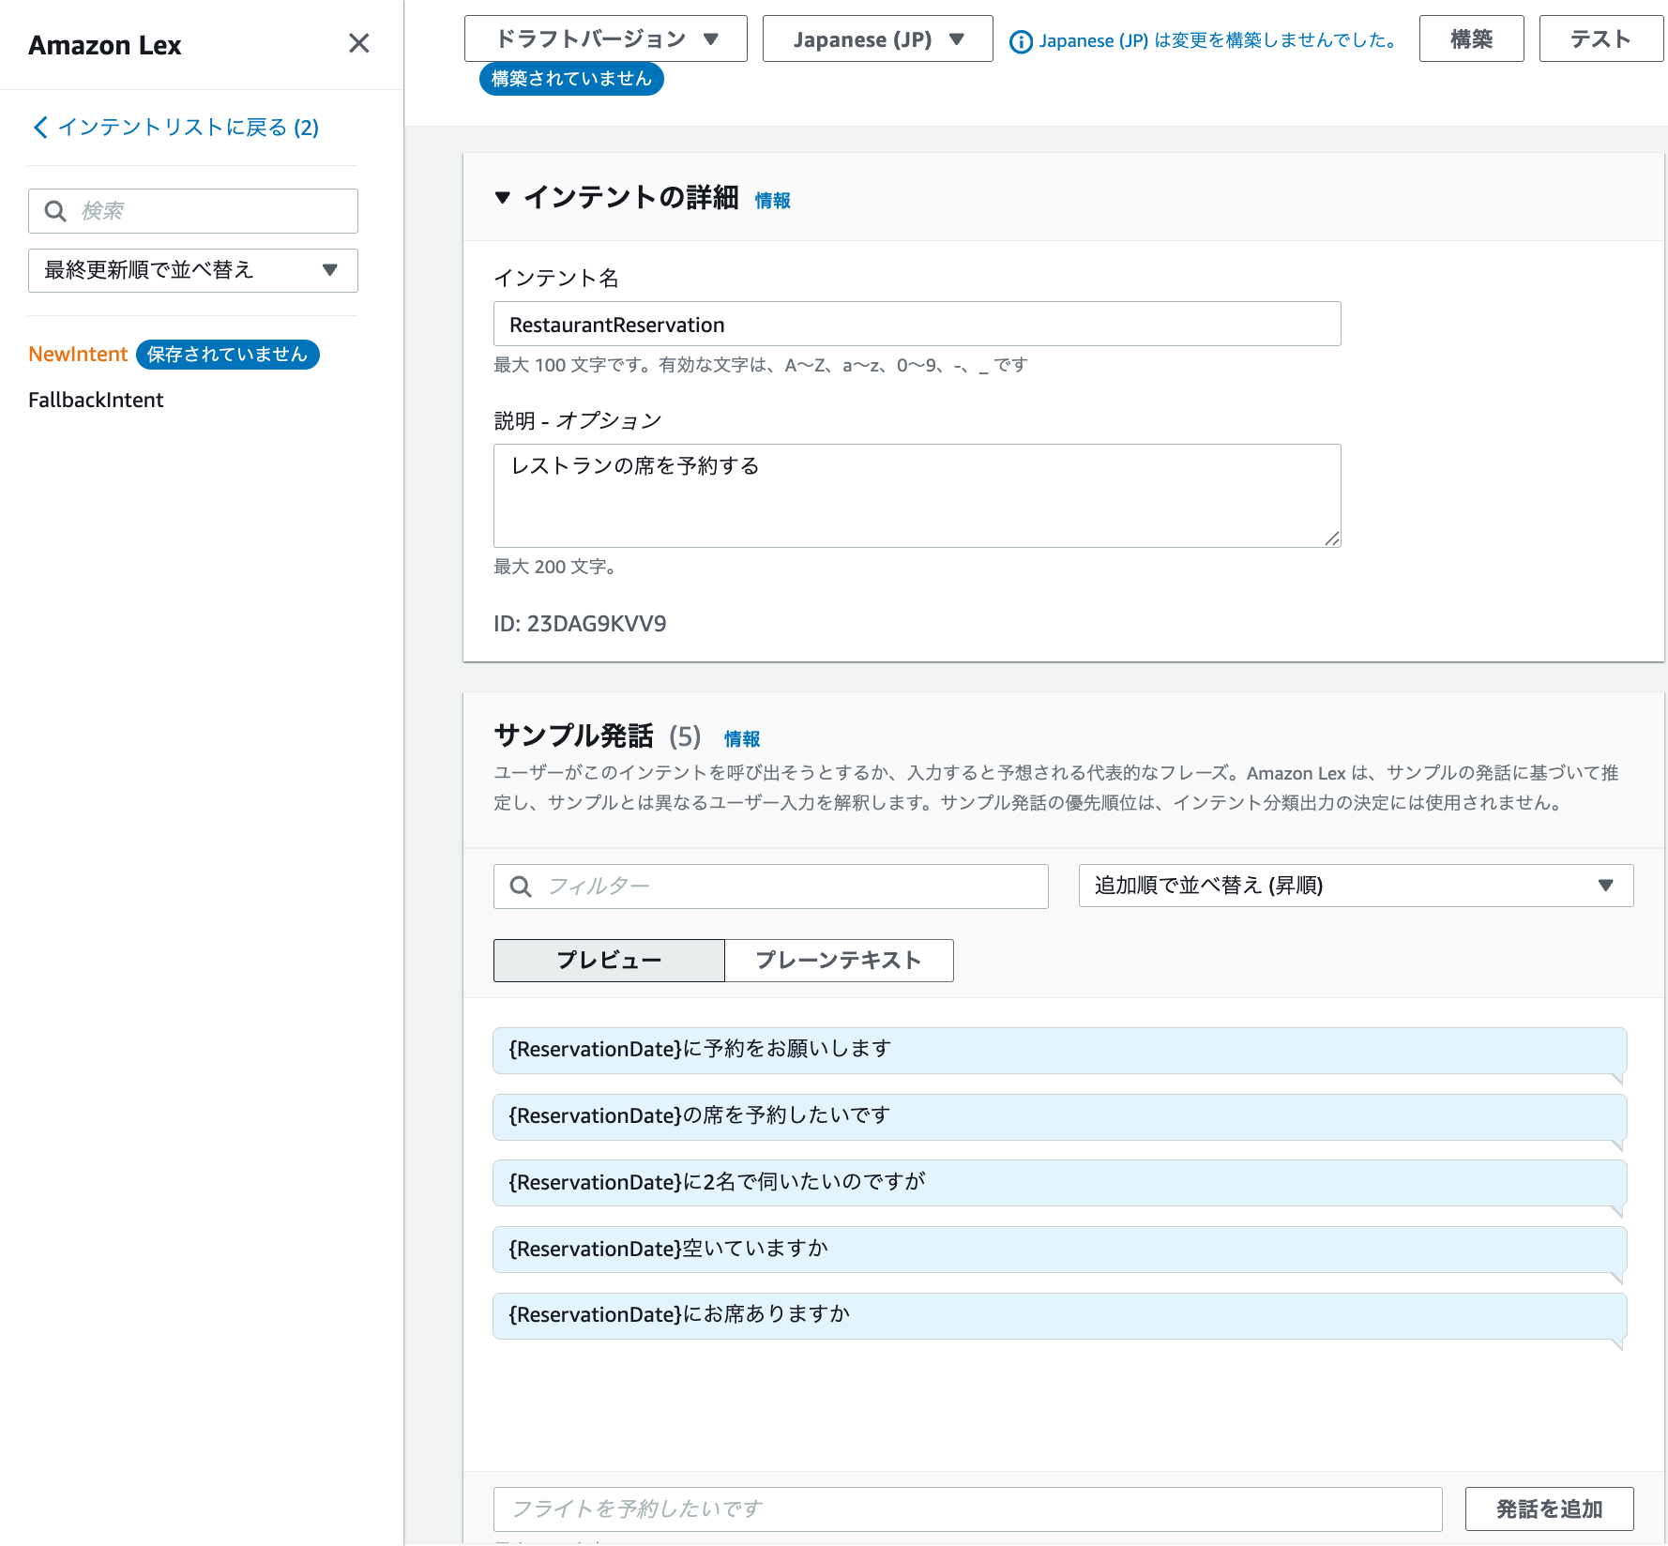Open the 情報 link for インテントの詳細
This screenshot has height=1546, width=1668.
773,201
